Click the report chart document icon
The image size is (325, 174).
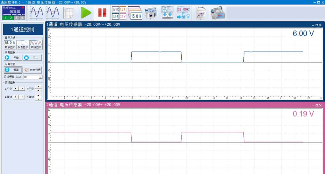[x=200, y=13]
